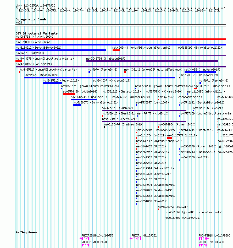Click the 120050k ruler tick label
The height and width of the screenshot is (248, 233).
pos(51,11)
